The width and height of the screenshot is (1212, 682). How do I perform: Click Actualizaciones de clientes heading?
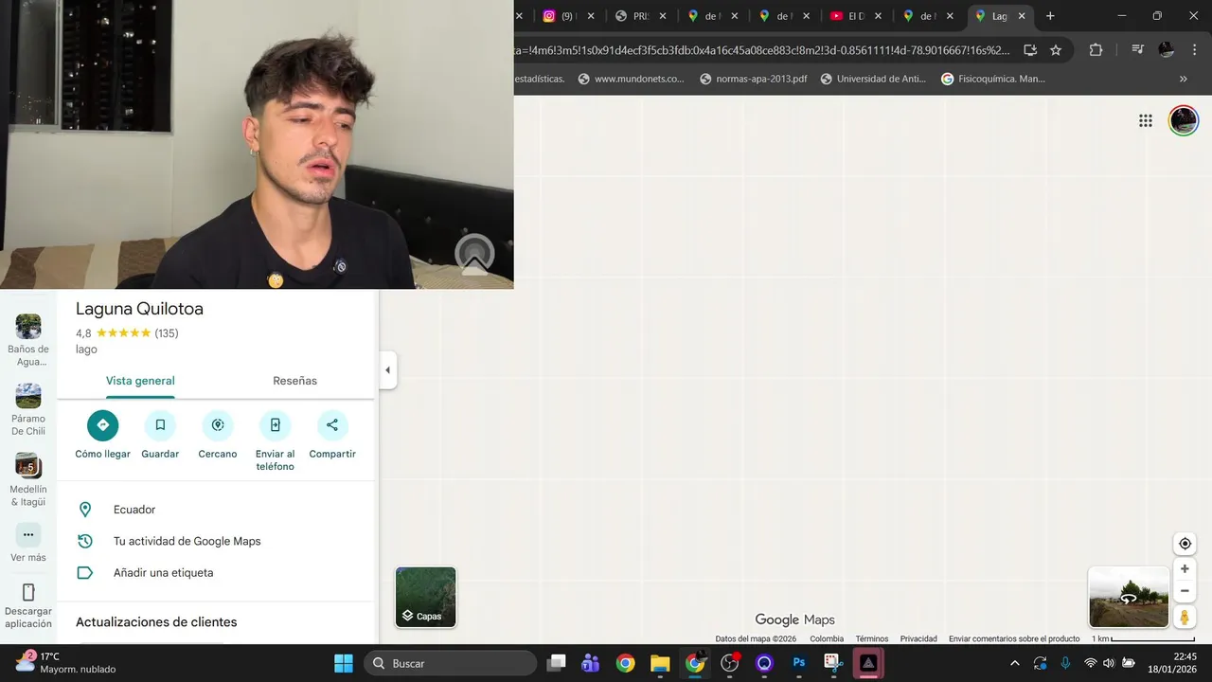(x=156, y=622)
